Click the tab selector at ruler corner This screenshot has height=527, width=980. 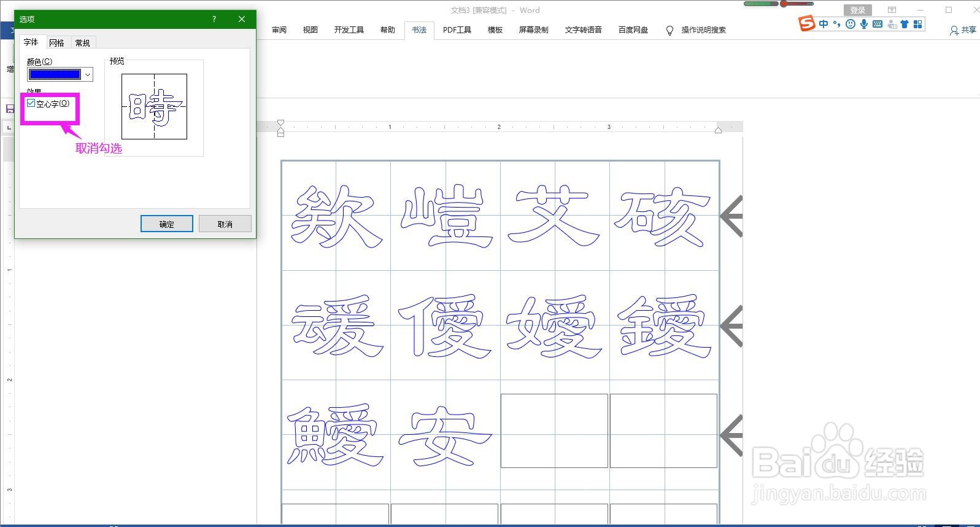[9, 127]
